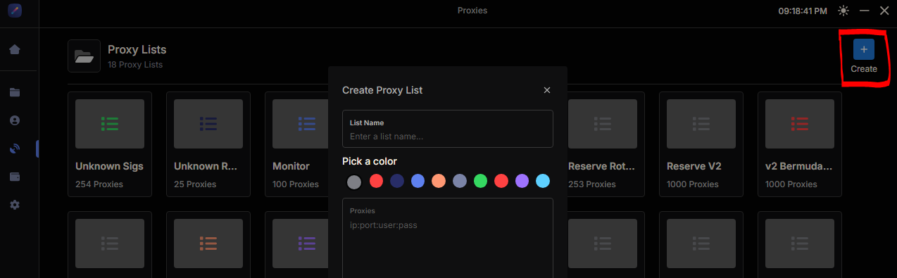Open Settings gear in sidebar
The image size is (897, 278).
click(x=14, y=205)
